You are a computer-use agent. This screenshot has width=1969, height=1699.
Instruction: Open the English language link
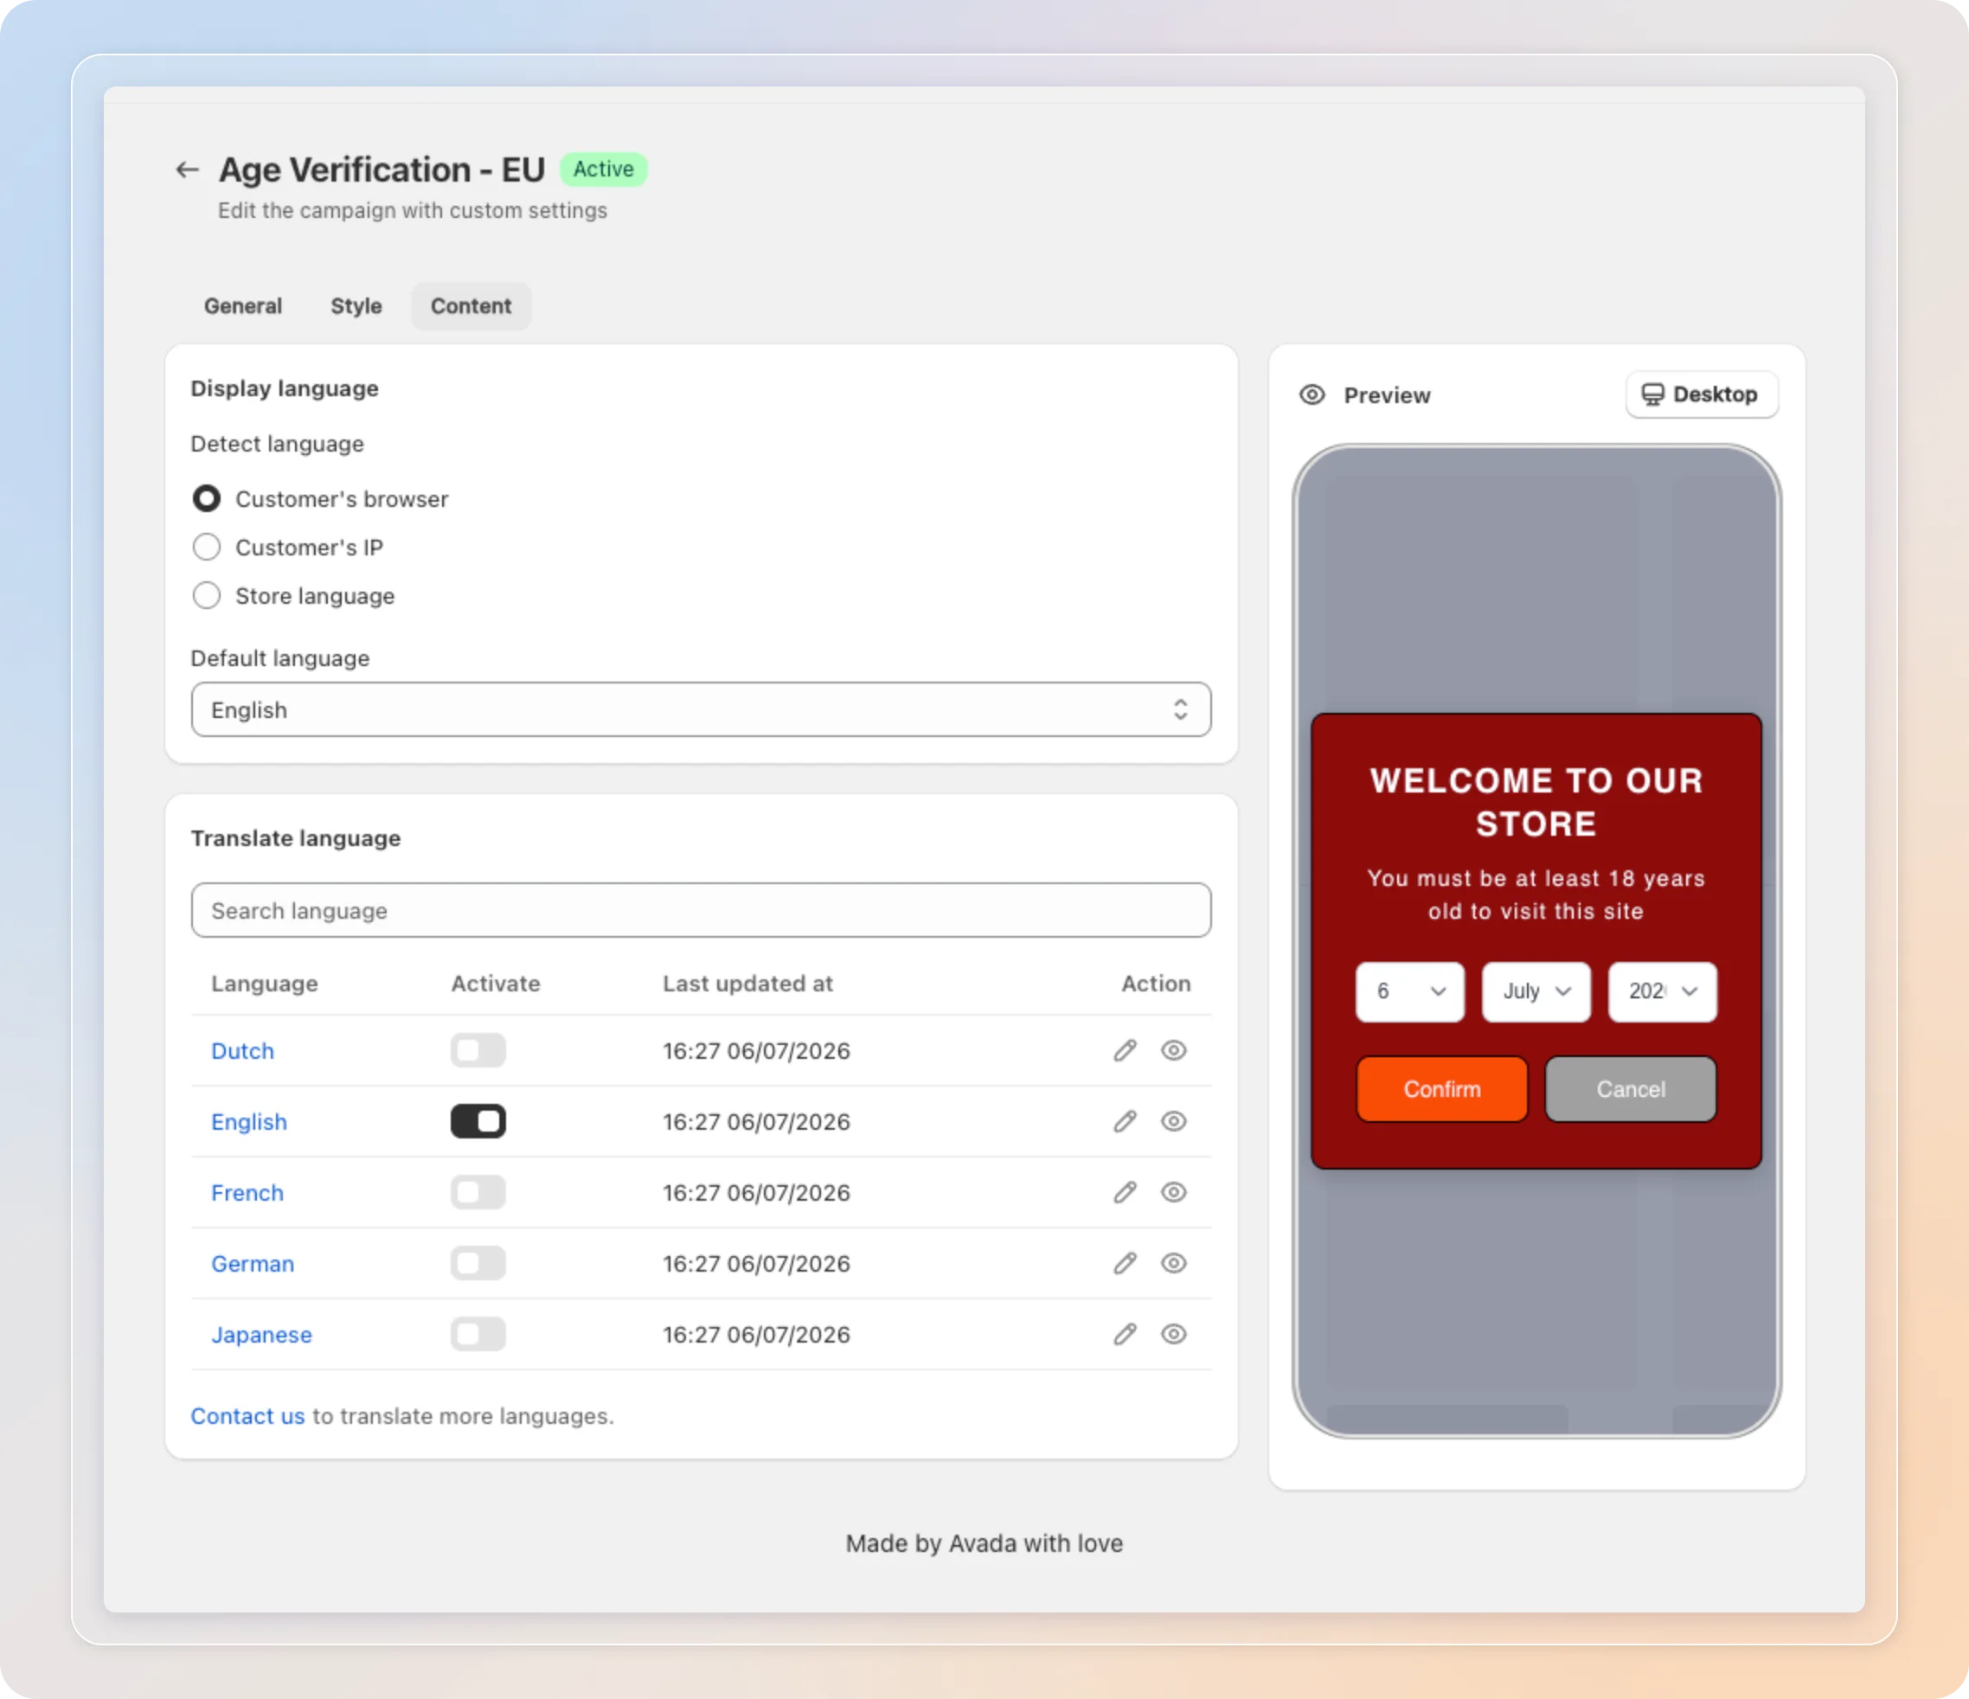tap(249, 1122)
